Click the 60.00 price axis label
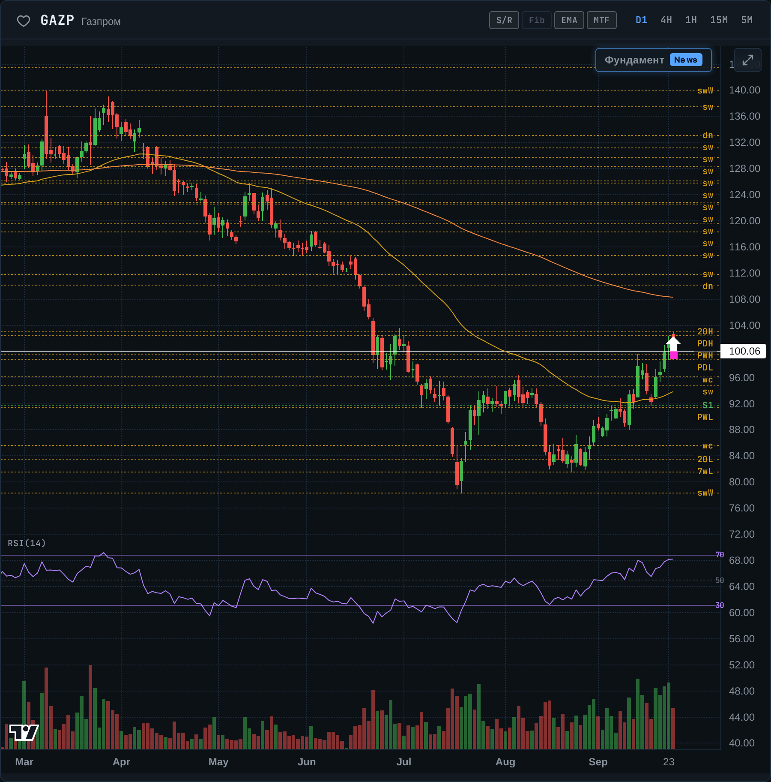771x782 pixels. point(742,613)
